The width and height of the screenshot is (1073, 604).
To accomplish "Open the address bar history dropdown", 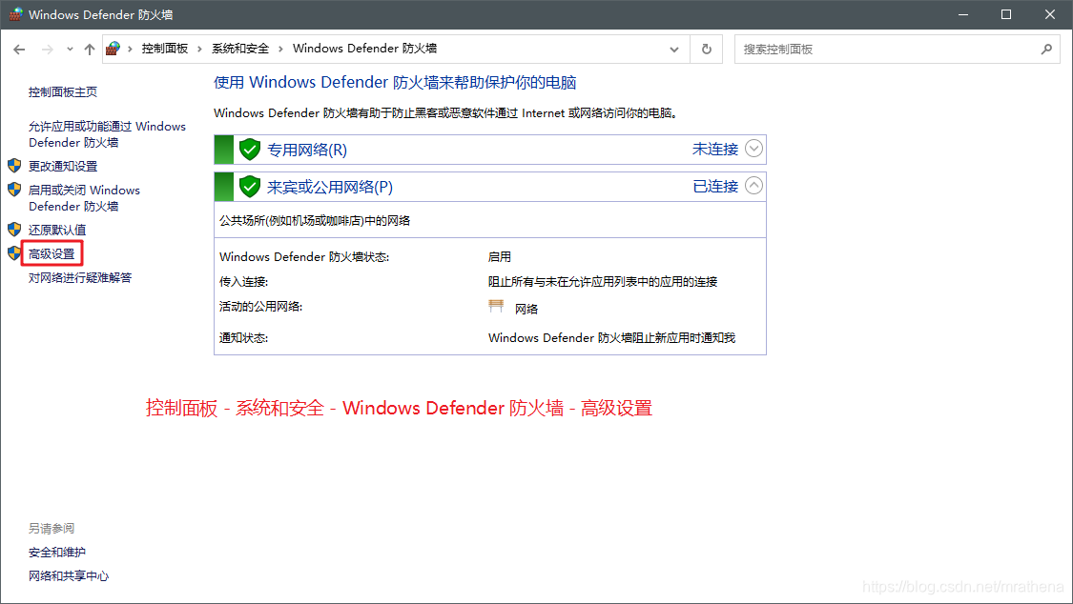I will [x=674, y=50].
